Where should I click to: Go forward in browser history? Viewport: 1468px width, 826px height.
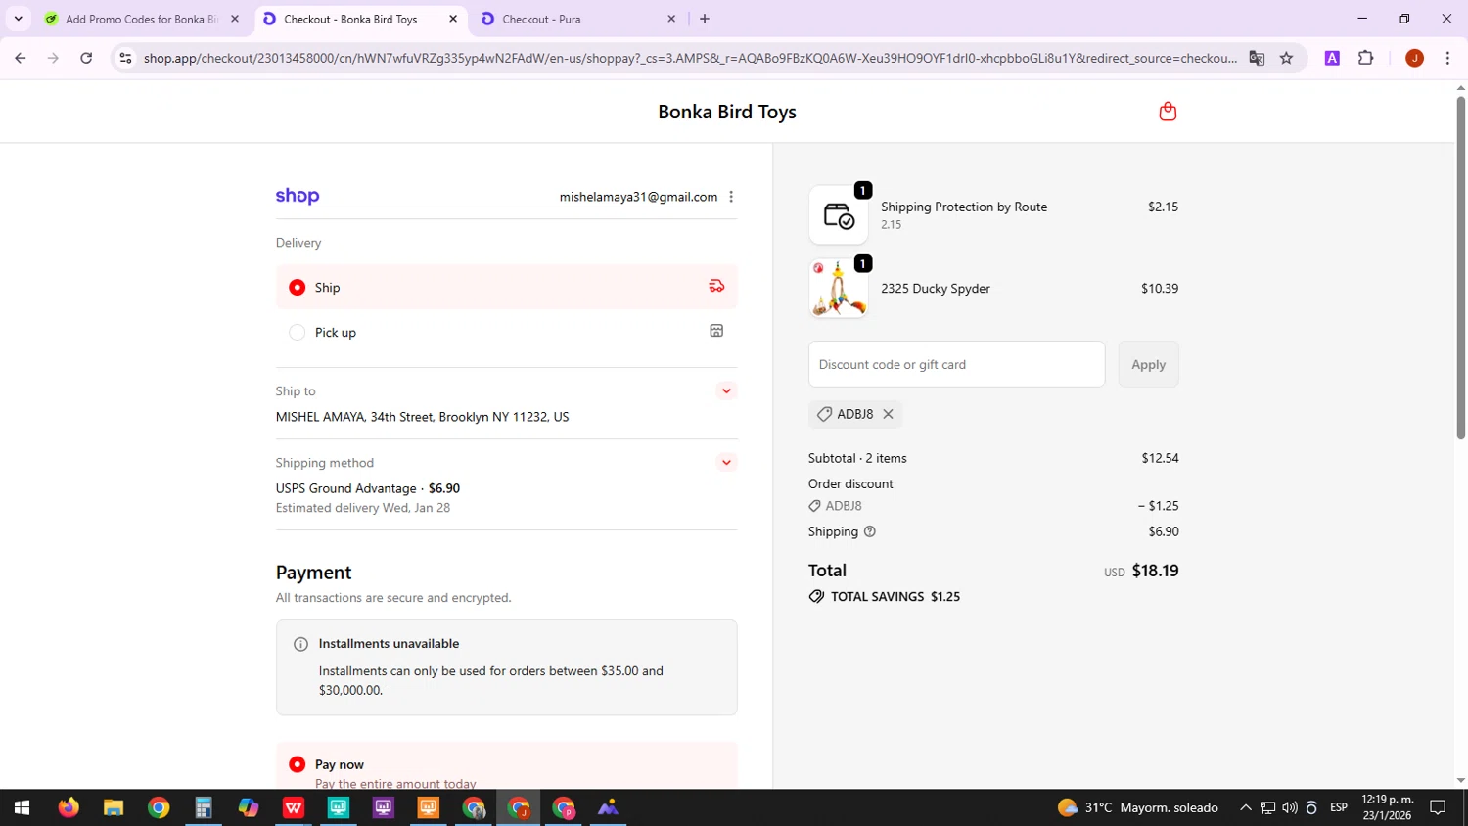click(x=53, y=58)
